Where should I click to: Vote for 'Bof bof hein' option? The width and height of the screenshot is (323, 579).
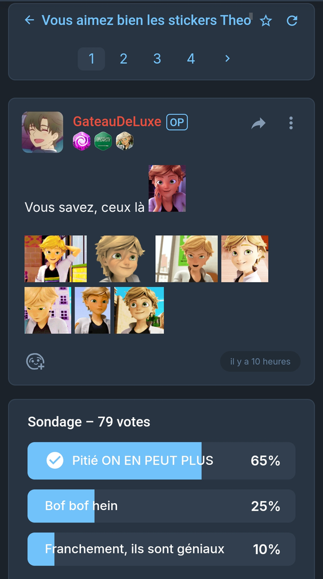(161, 506)
